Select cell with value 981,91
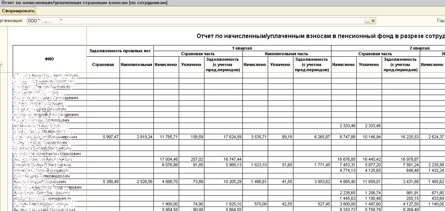This screenshot has height=211, width=445. 401,193
